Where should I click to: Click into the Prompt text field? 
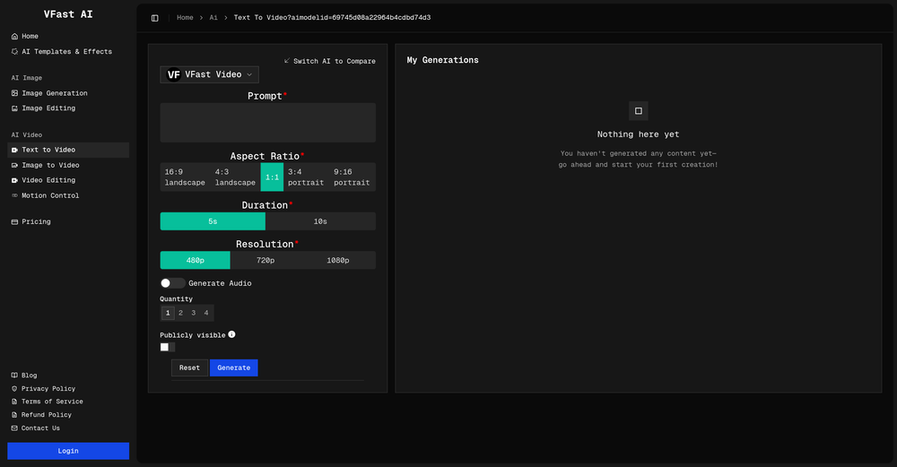pos(267,123)
